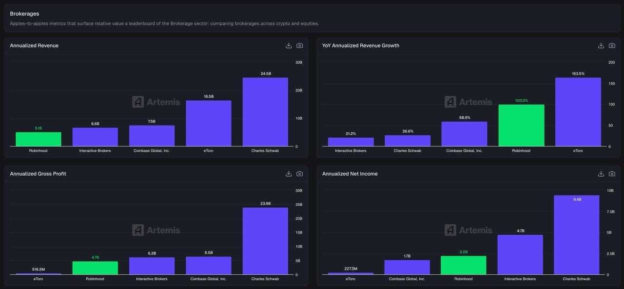Click Interactive Brokers 4.7B net income bar
Viewport: 624px width, 289px height.
(520, 255)
